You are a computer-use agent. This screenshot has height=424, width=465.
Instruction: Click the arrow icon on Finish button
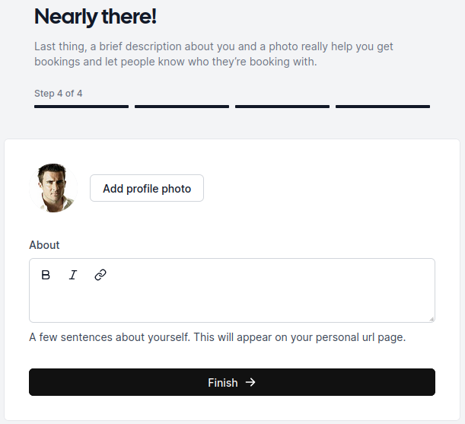pos(251,382)
